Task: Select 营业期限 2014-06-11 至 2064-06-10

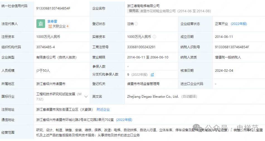Action: (148, 58)
